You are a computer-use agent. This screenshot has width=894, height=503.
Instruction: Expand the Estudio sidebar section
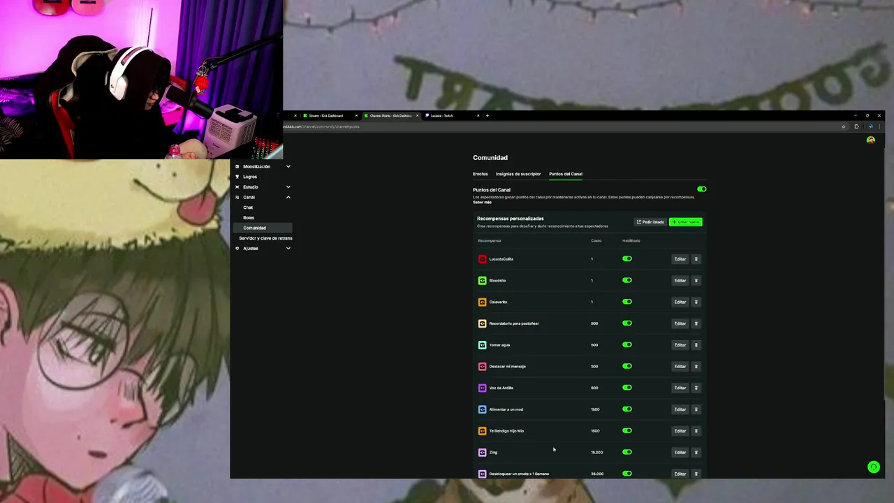tap(263, 187)
